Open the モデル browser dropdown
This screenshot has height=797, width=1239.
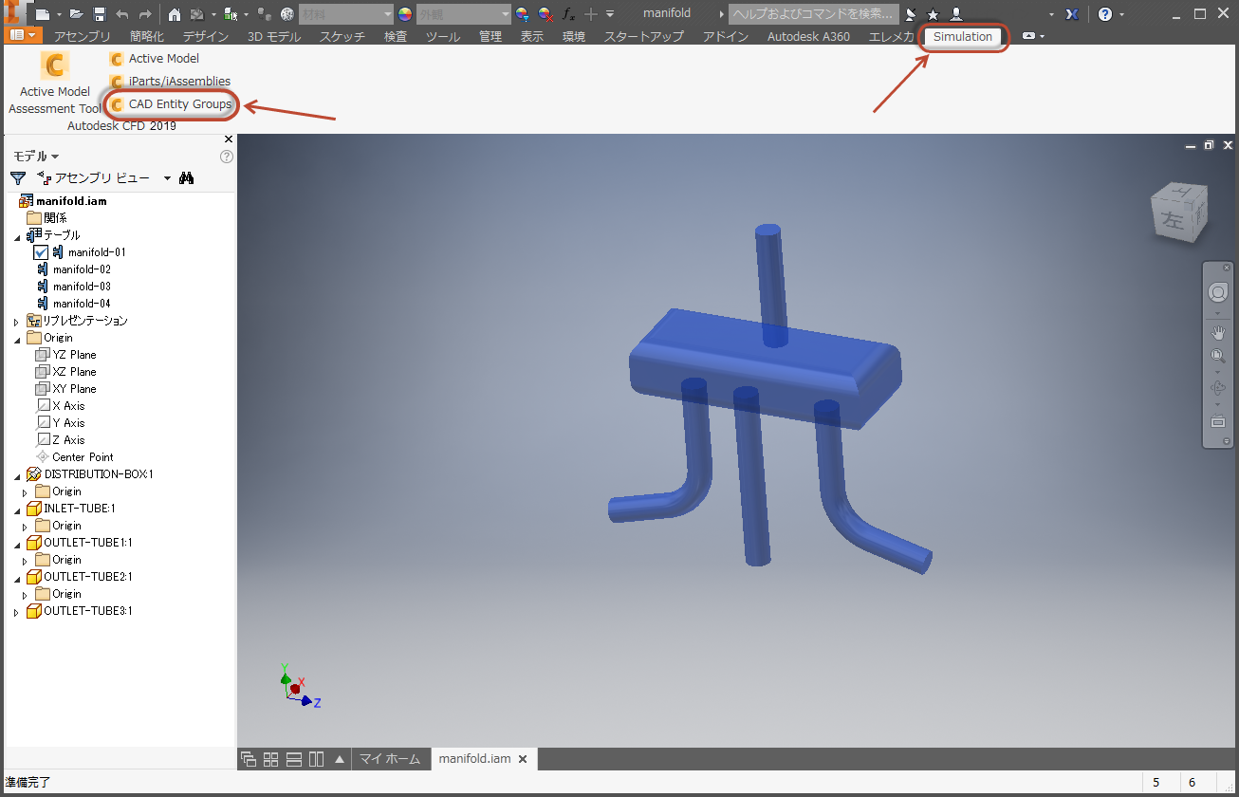click(36, 157)
